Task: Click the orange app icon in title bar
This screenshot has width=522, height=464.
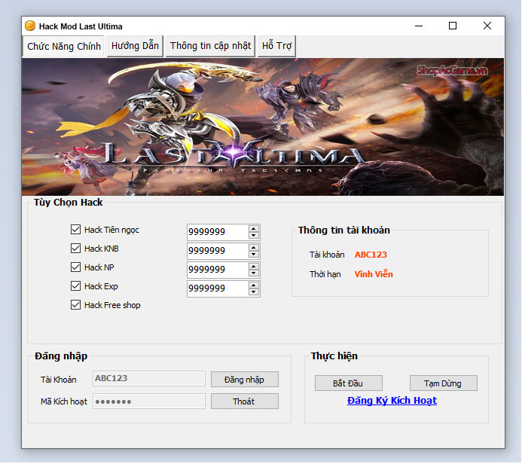Action: [30, 26]
